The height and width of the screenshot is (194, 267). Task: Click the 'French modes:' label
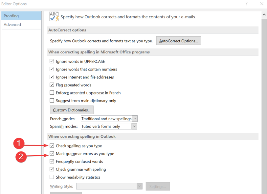pos(63,119)
